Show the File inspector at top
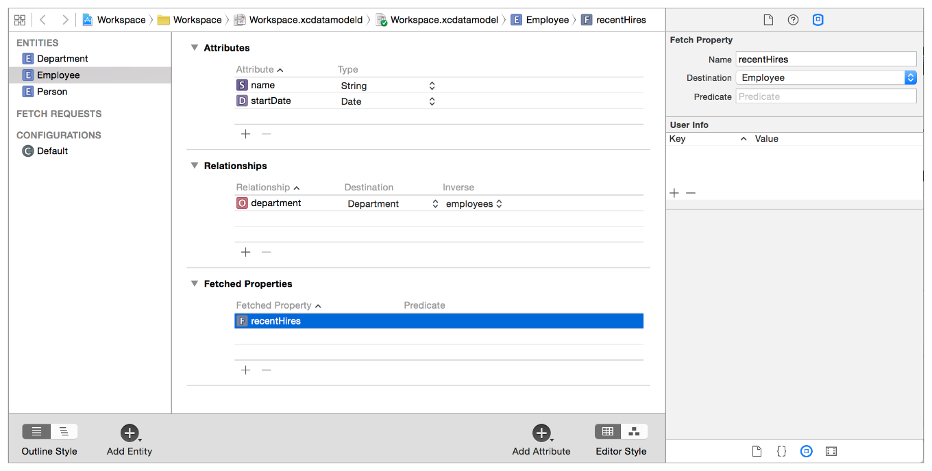 coord(768,20)
